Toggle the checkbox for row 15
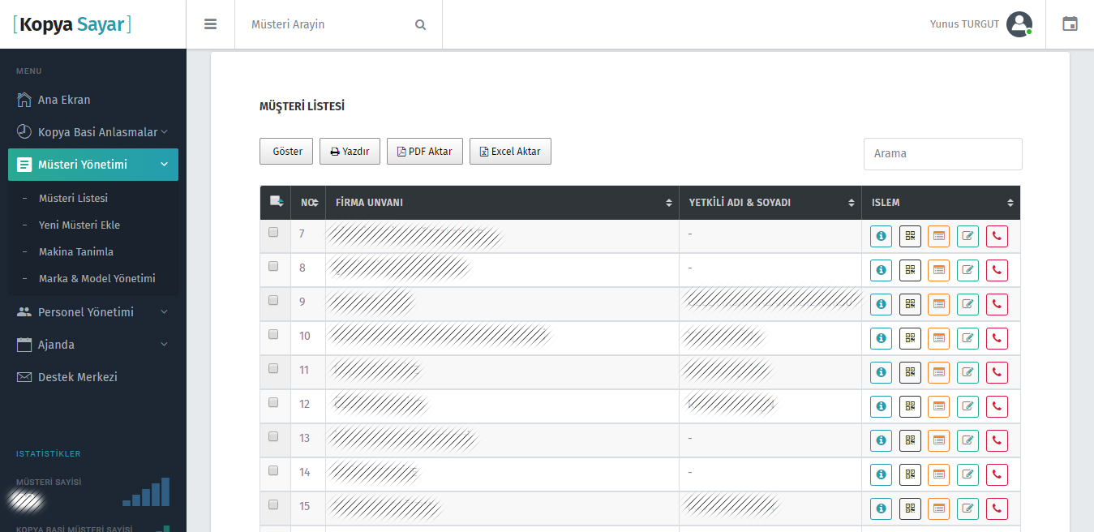Screen dimensions: 1094x532 [273, 504]
